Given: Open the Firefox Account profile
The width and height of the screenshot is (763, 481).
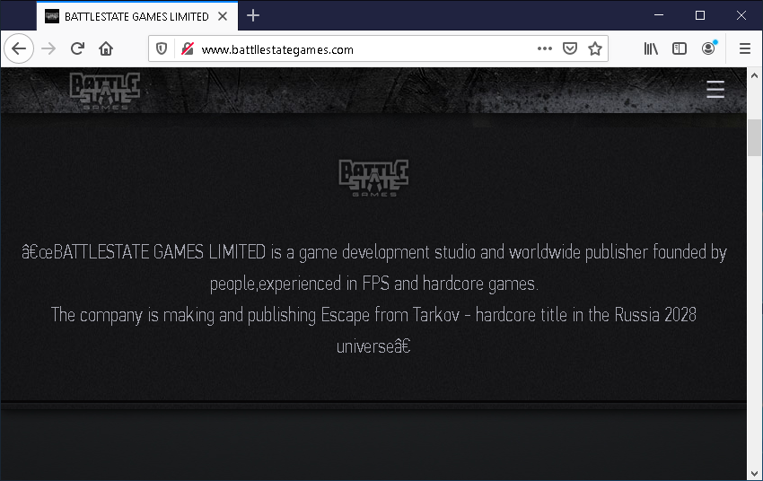Looking at the screenshot, I should [x=709, y=49].
